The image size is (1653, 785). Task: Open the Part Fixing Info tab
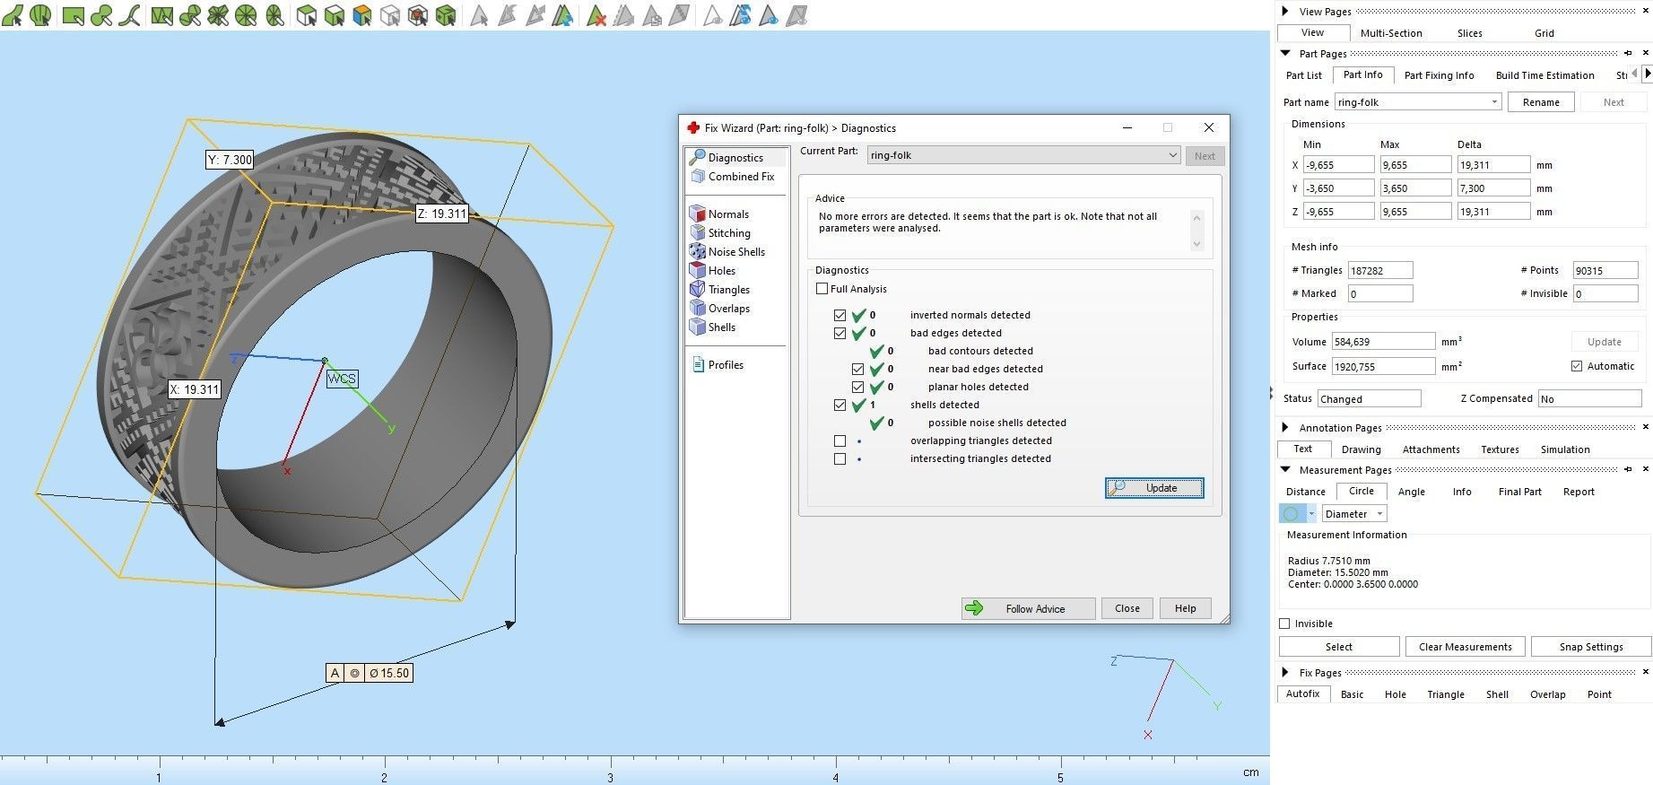pyautogui.click(x=1439, y=75)
